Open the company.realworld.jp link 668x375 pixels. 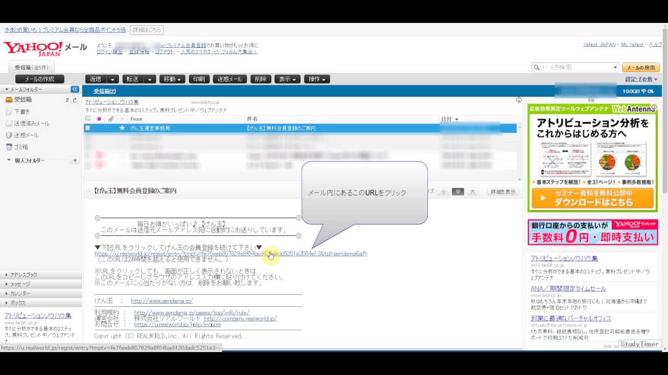241,318
